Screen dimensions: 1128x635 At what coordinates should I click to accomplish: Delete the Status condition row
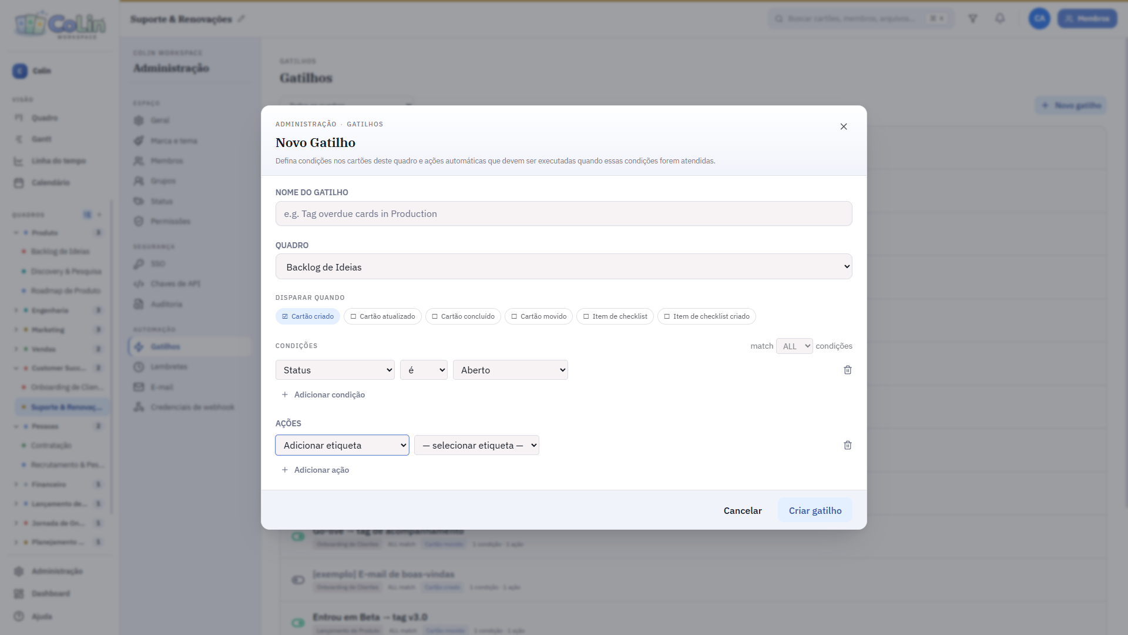848,370
